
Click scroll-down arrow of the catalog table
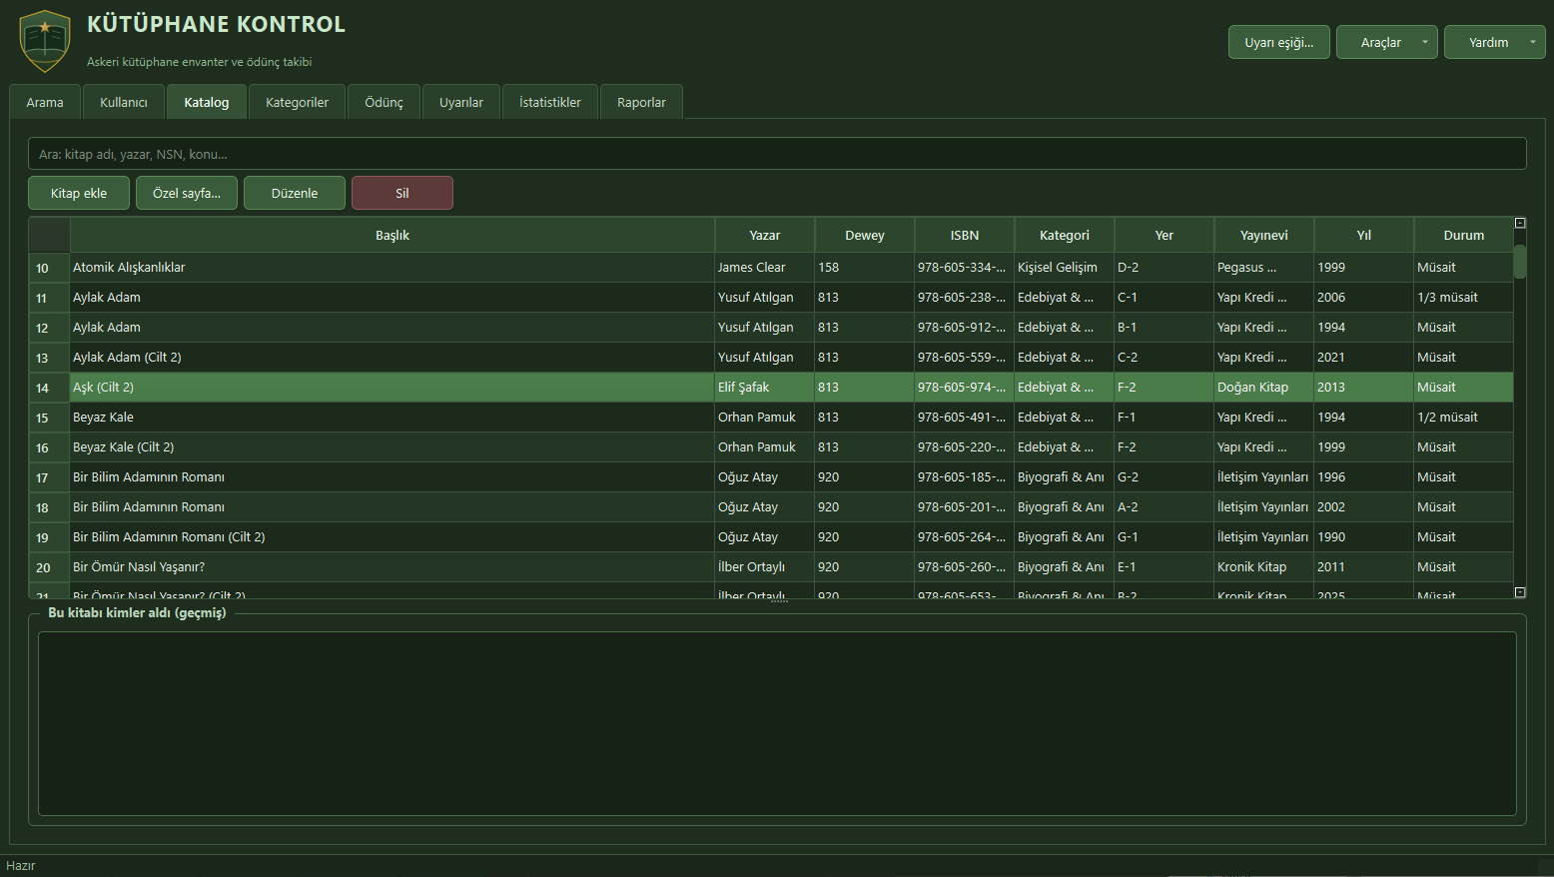pos(1520,592)
